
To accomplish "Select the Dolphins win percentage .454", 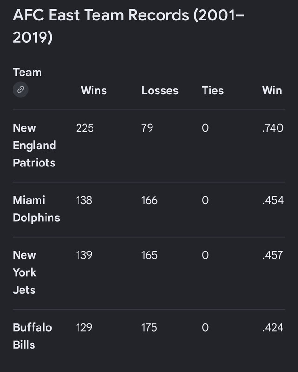I will click(272, 200).
